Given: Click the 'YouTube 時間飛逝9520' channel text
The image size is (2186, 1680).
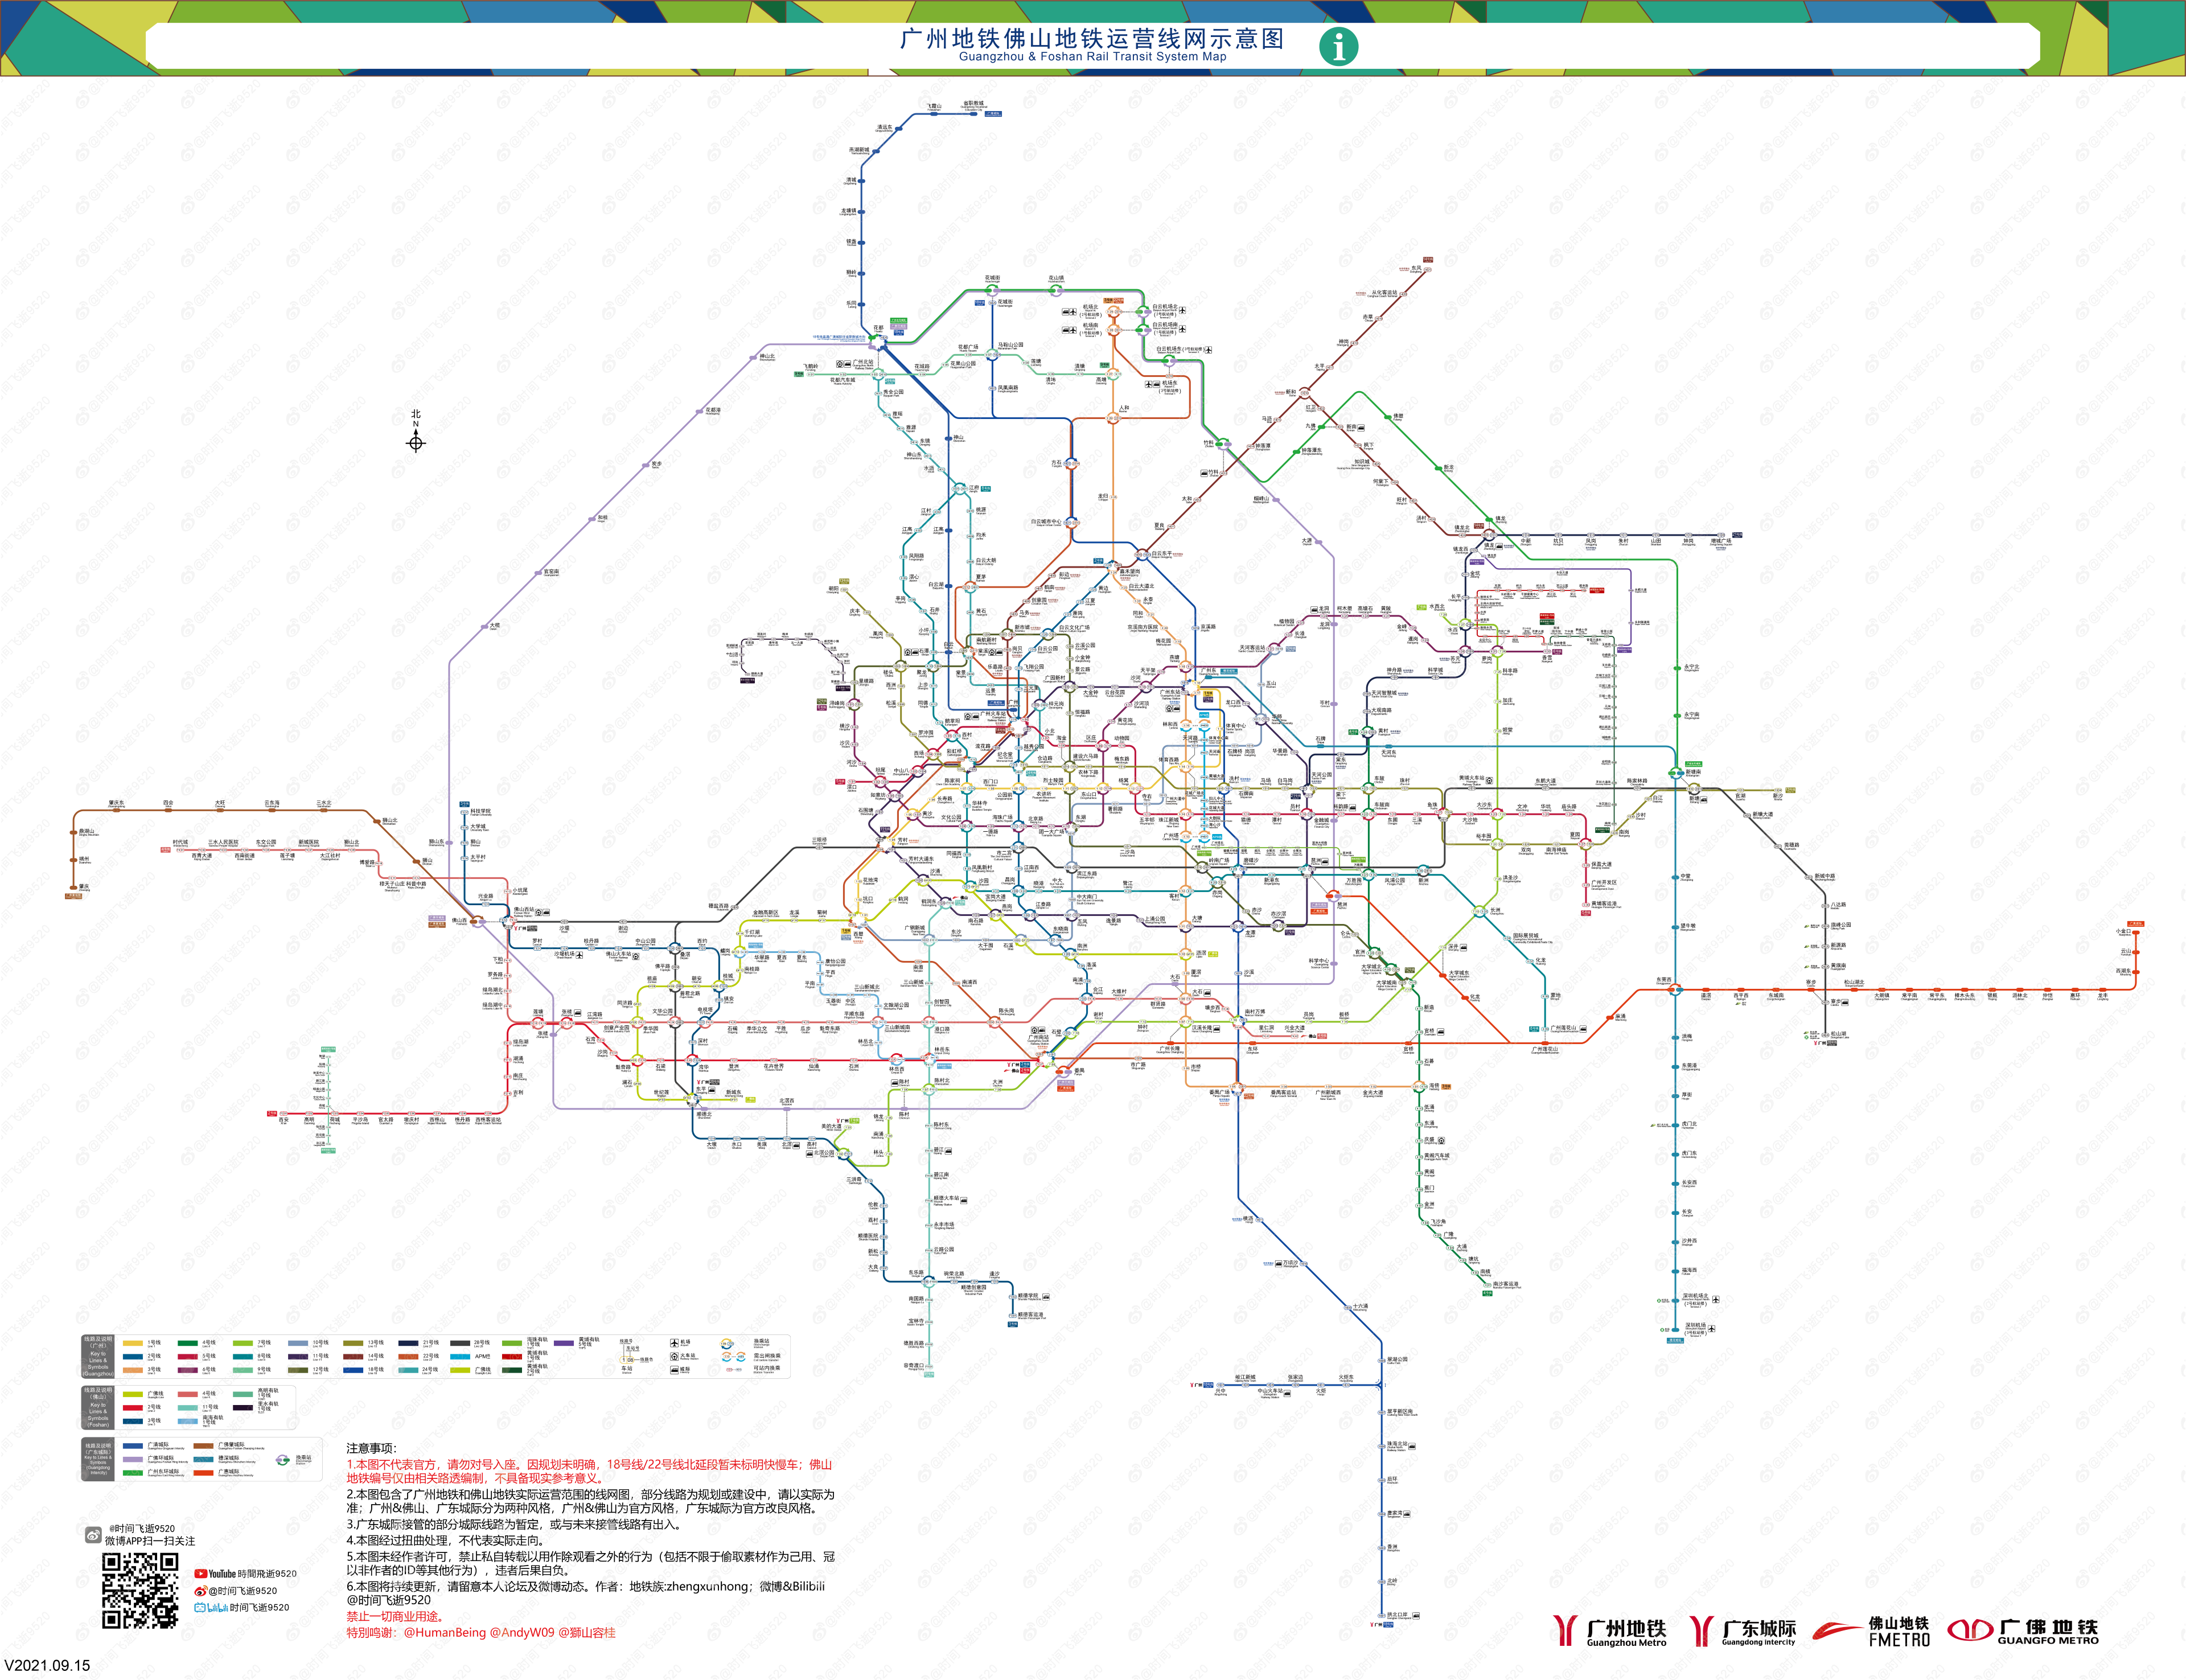Looking at the screenshot, I should coord(252,1573).
